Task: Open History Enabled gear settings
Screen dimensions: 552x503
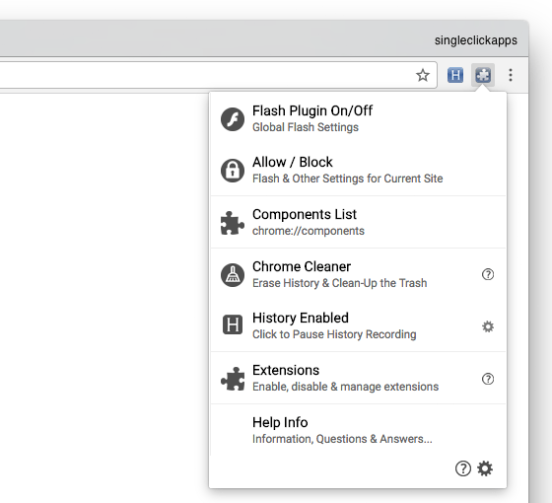Action: pos(488,326)
